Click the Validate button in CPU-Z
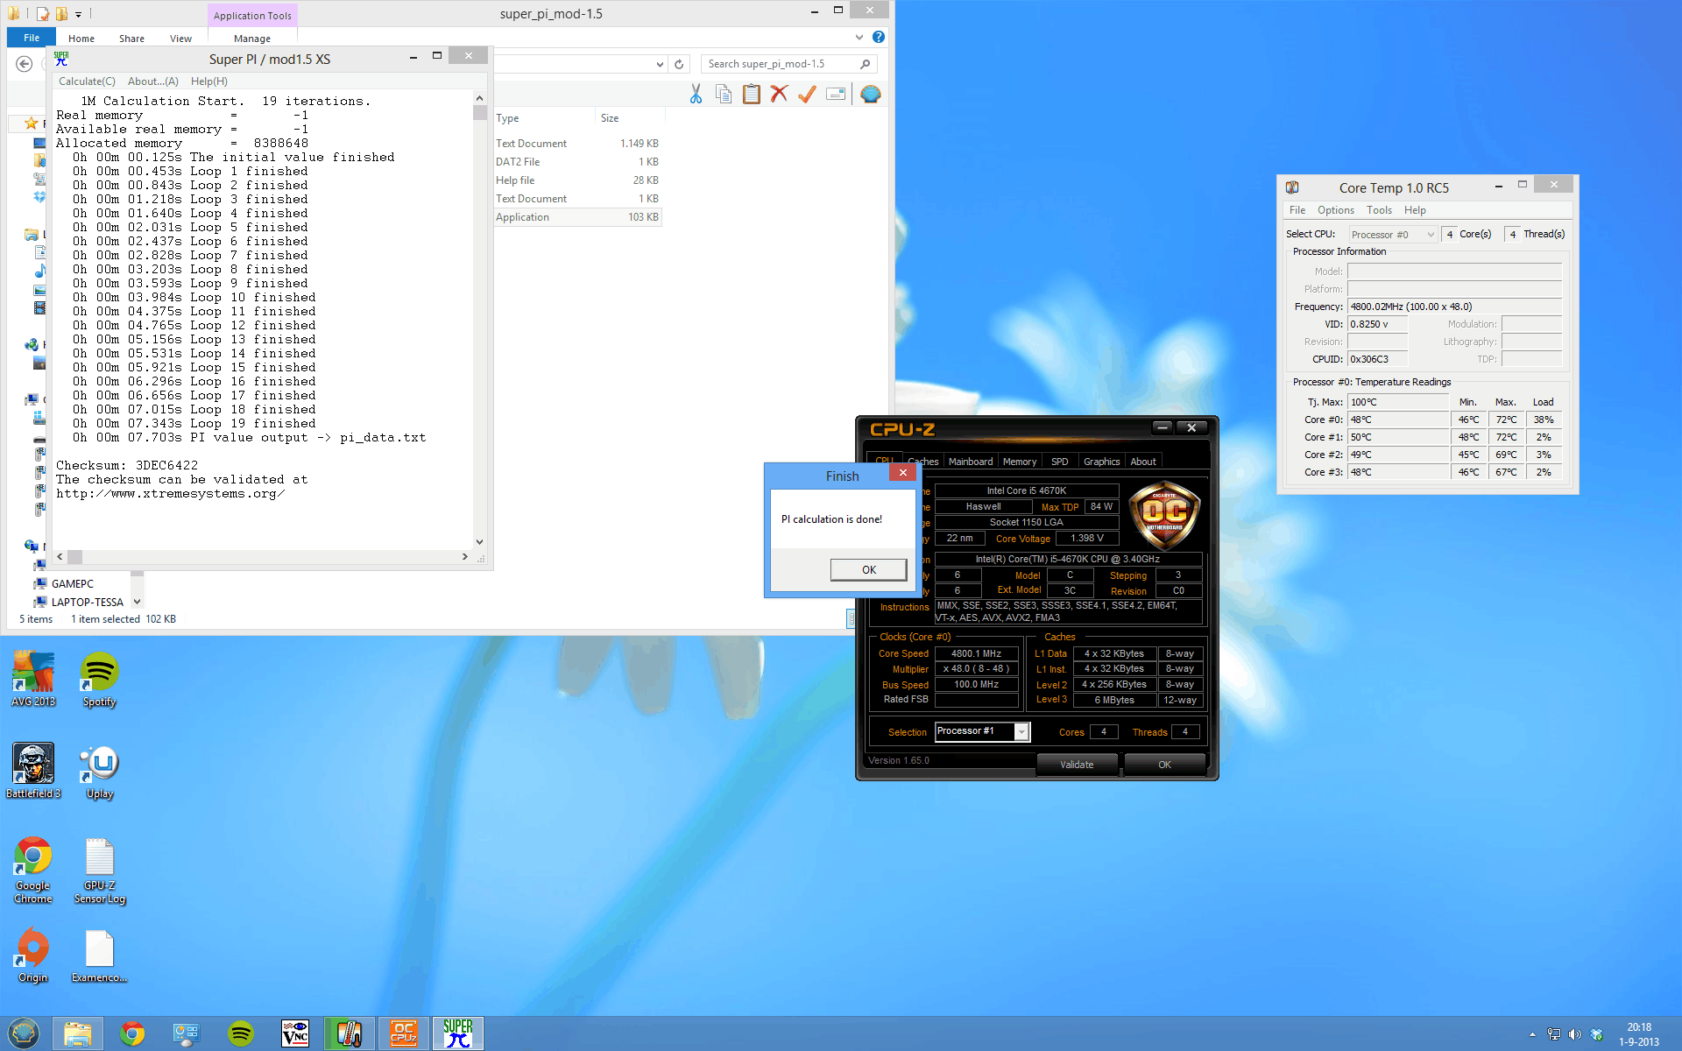The height and width of the screenshot is (1051, 1682). pyautogui.click(x=1077, y=765)
